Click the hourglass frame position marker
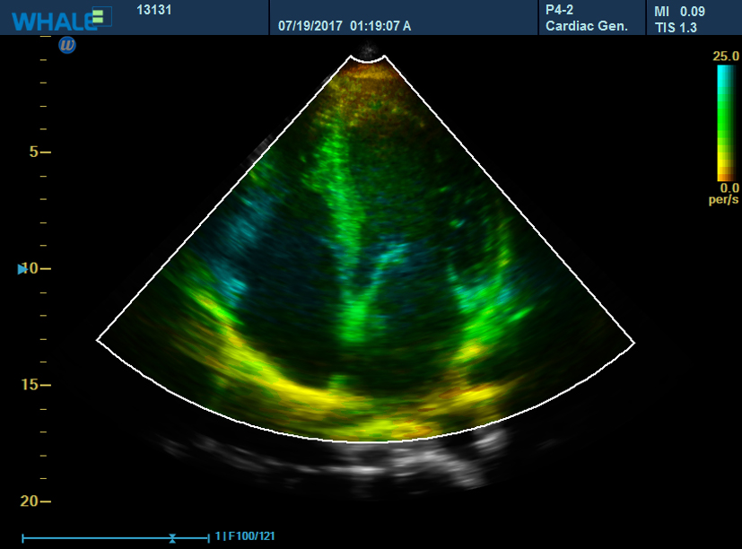Screen dimensions: 742x549 172,537
